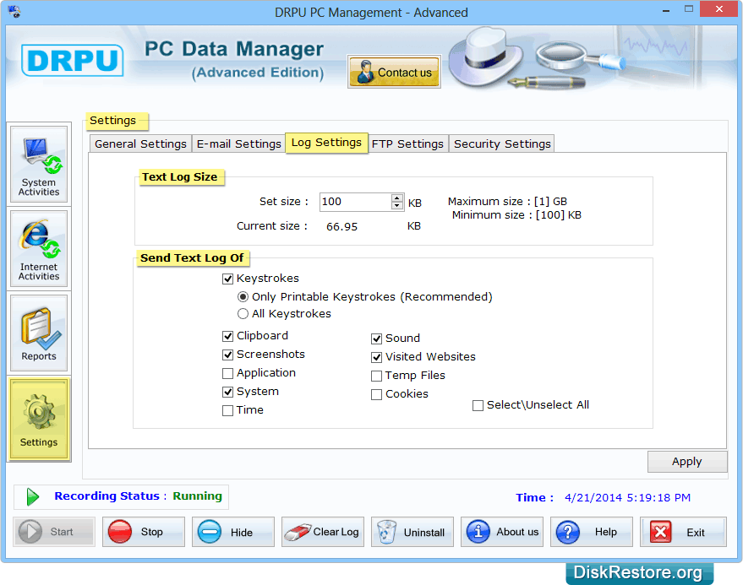Click the blue Hide minus icon

pyautogui.click(x=210, y=532)
